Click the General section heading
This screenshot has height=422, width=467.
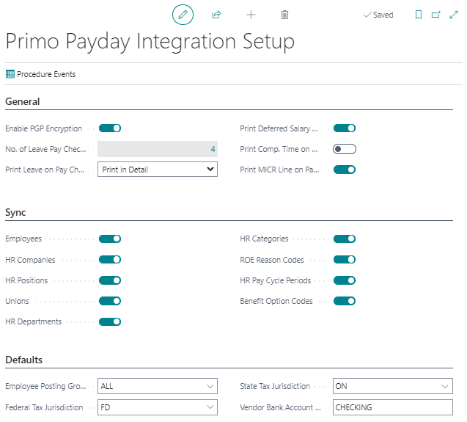point(23,102)
